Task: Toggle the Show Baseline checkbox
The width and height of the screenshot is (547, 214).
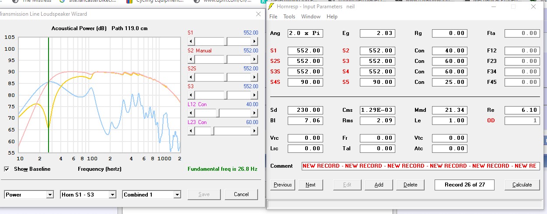Action: pyautogui.click(x=7, y=169)
